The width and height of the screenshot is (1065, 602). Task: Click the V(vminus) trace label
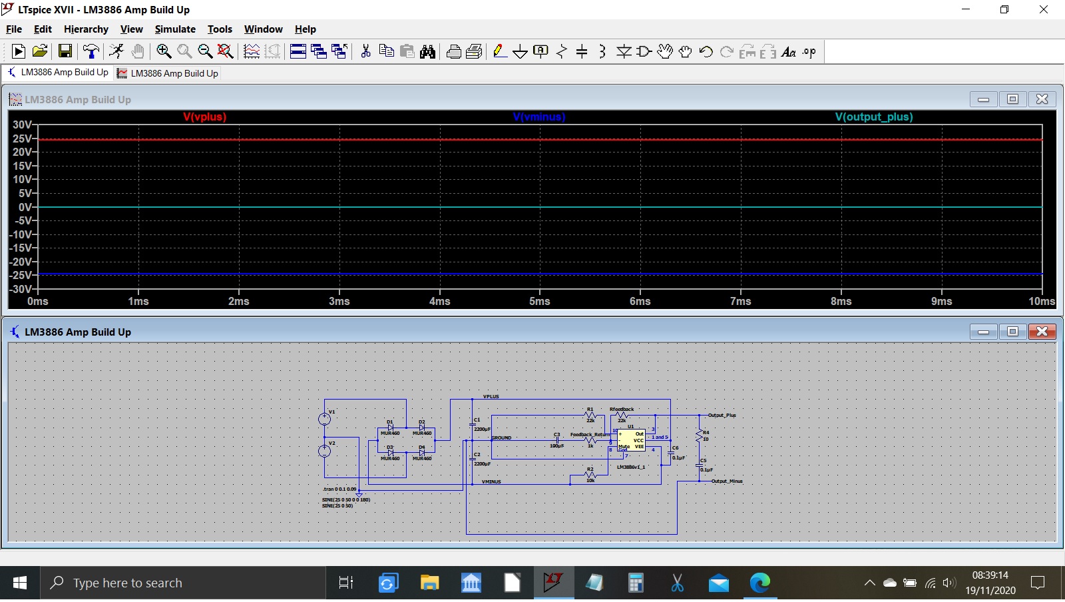pyautogui.click(x=539, y=117)
